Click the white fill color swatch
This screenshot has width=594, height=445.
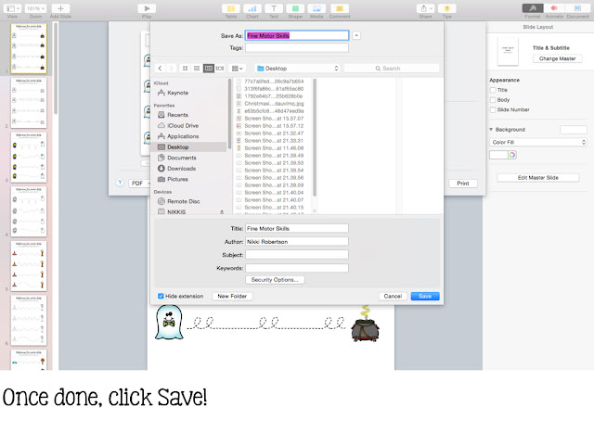pyautogui.click(x=498, y=155)
